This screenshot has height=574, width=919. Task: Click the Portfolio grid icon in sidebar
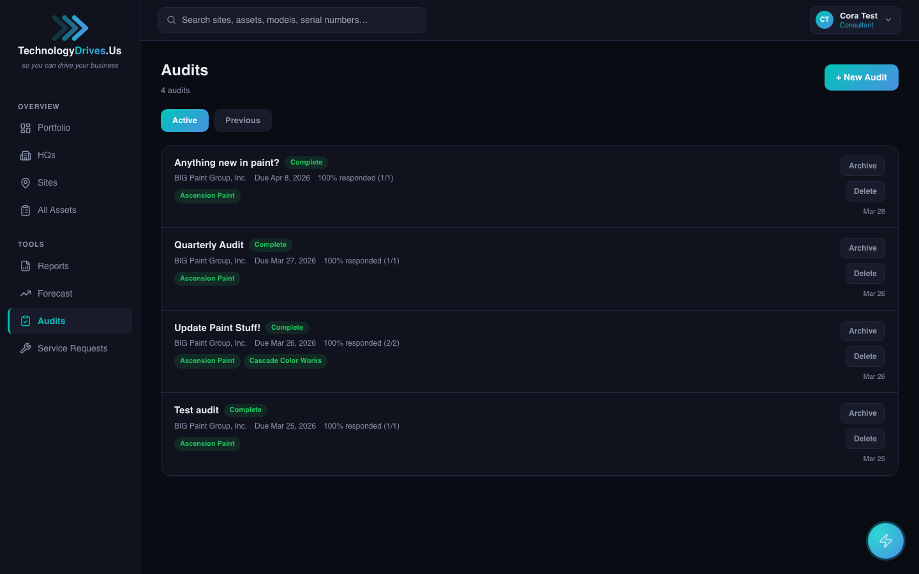pos(26,128)
